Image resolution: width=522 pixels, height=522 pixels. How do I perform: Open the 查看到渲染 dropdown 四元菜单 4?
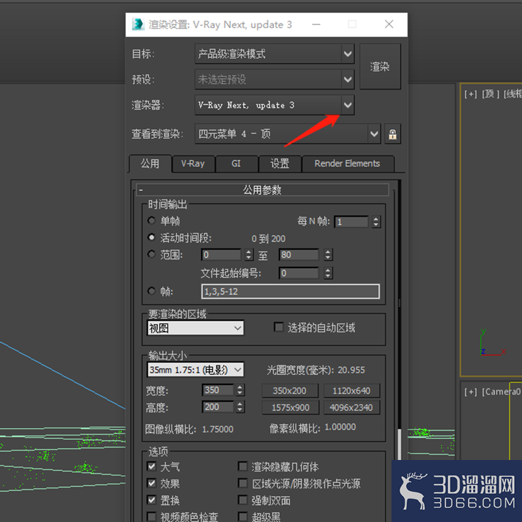[288, 134]
